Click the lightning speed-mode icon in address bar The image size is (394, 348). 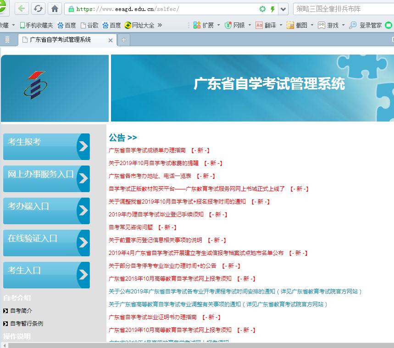coord(272,8)
